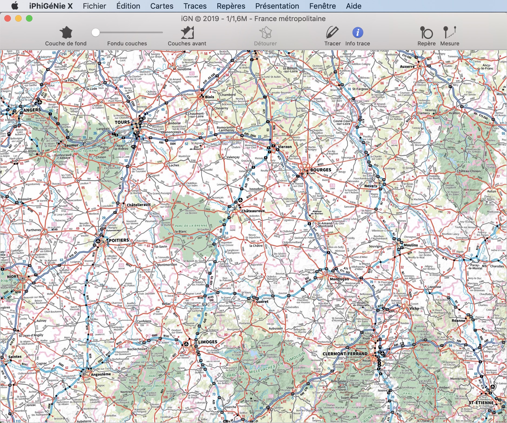Open the Traces menu
This screenshot has width=507, height=423.
[x=195, y=6]
